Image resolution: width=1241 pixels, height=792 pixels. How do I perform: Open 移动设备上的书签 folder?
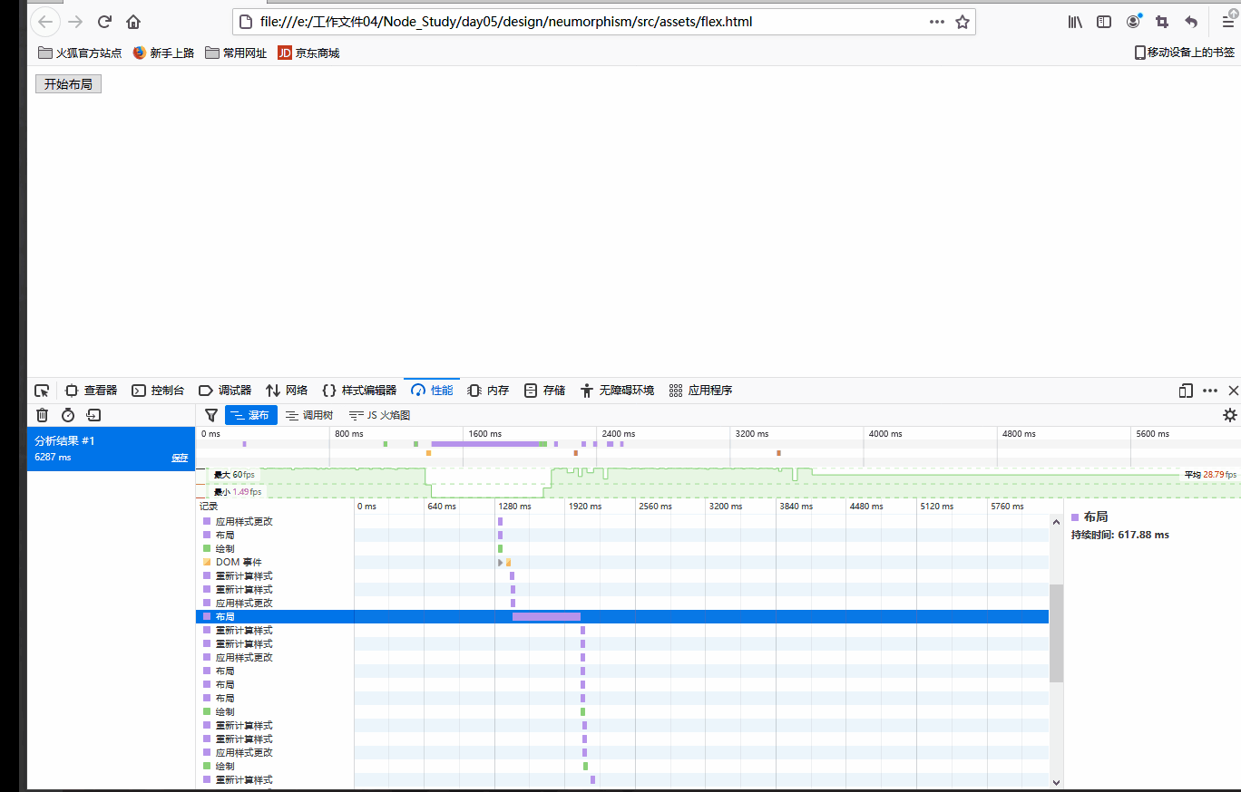click(x=1185, y=53)
